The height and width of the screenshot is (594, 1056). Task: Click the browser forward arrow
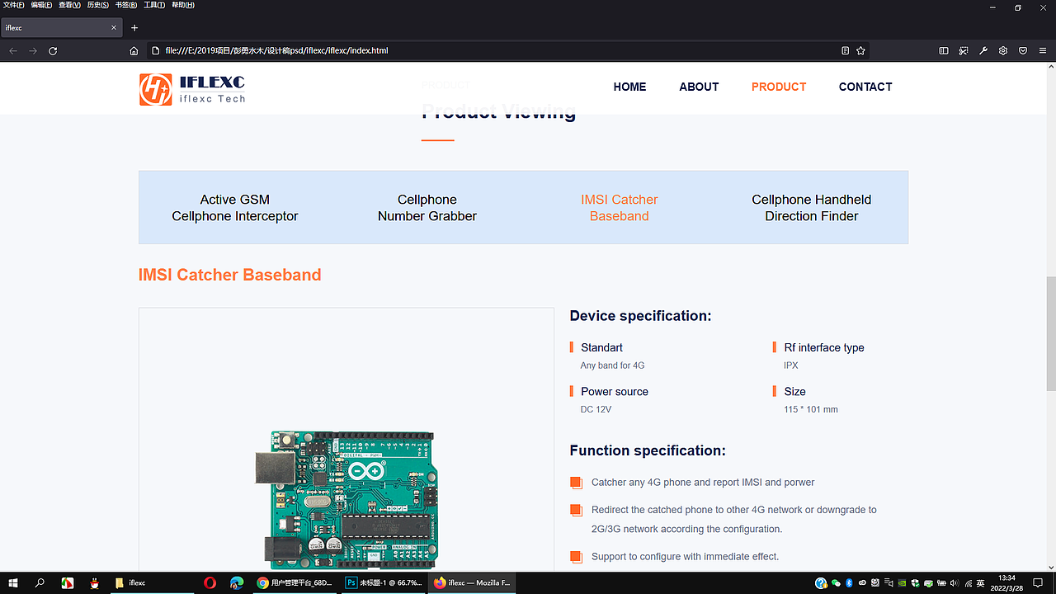point(33,50)
